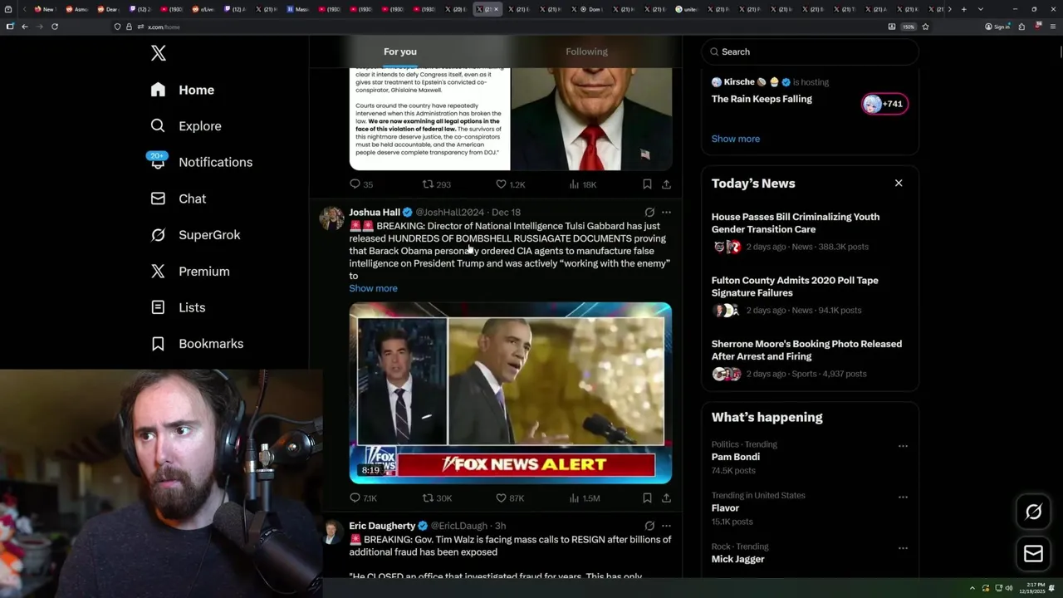Bookmark this page with the star icon
Screen dimensions: 1063x598
(x=925, y=27)
